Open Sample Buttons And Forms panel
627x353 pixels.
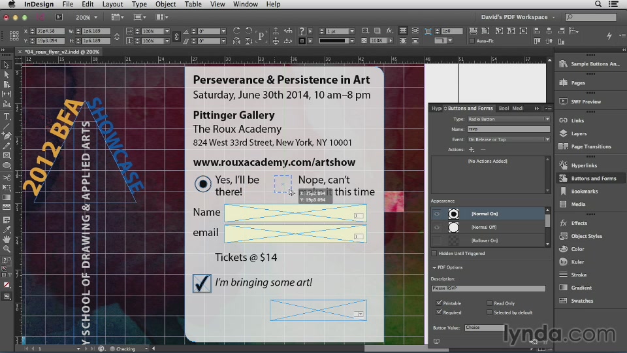pos(589,64)
